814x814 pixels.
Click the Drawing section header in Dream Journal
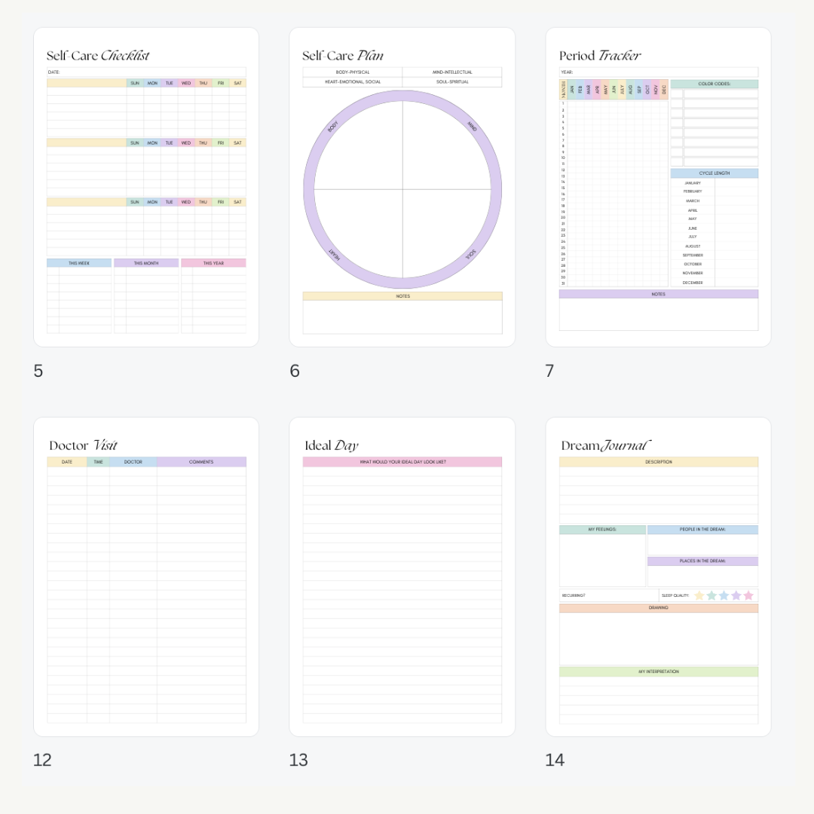pyautogui.click(x=658, y=607)
